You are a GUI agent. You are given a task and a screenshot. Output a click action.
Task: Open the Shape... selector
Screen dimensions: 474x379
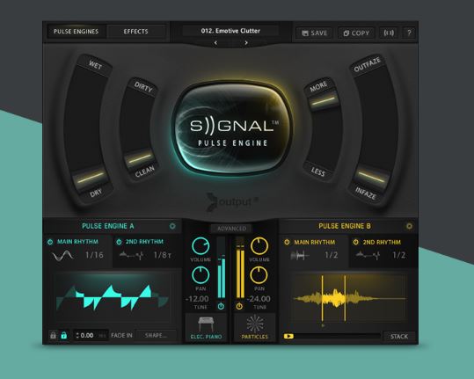pyautogui.click(x=156, y=336)
